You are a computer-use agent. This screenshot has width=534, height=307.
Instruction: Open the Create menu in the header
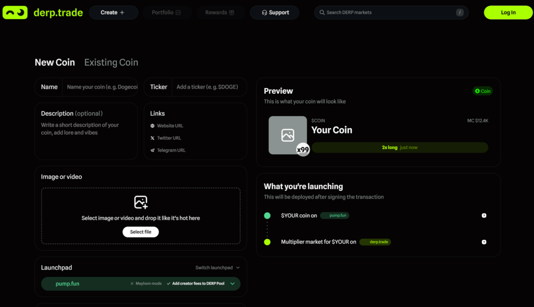point(113,13)
